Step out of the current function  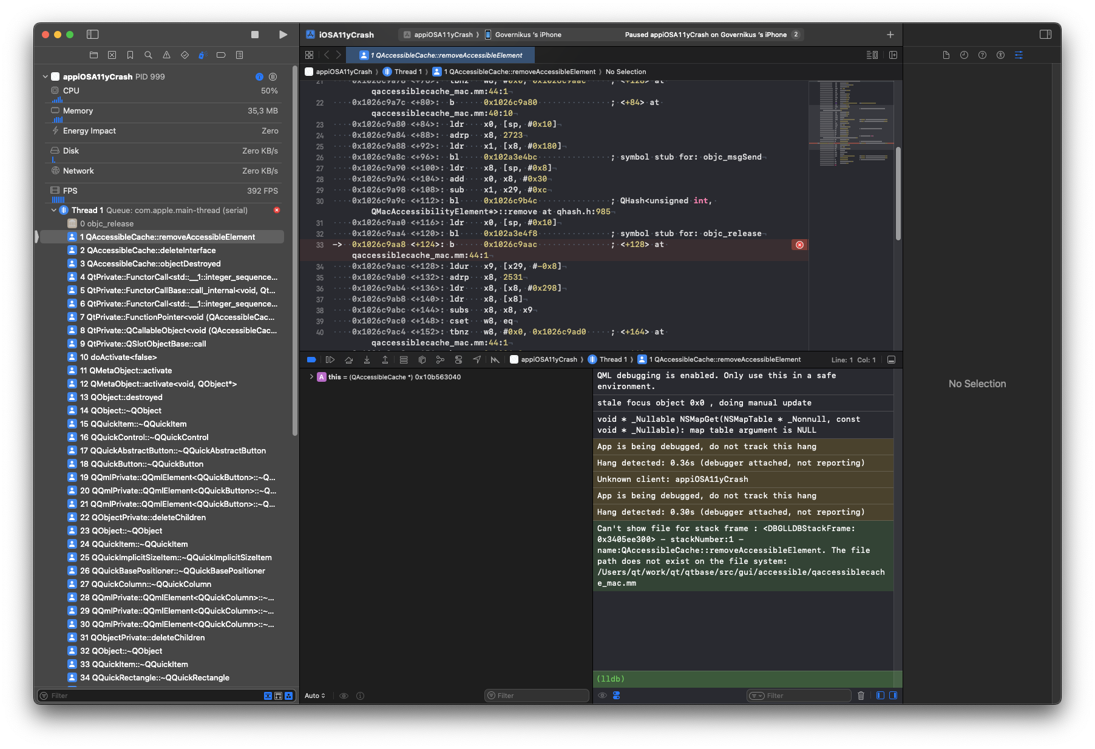(x=385, y=360)
